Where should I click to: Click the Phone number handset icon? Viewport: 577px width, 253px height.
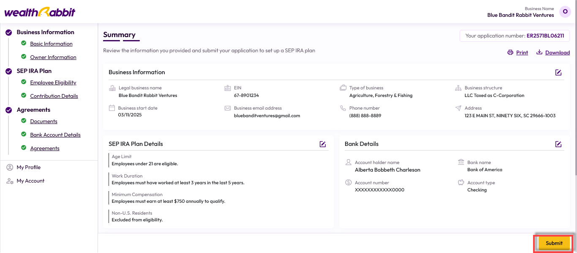[343, 108]
